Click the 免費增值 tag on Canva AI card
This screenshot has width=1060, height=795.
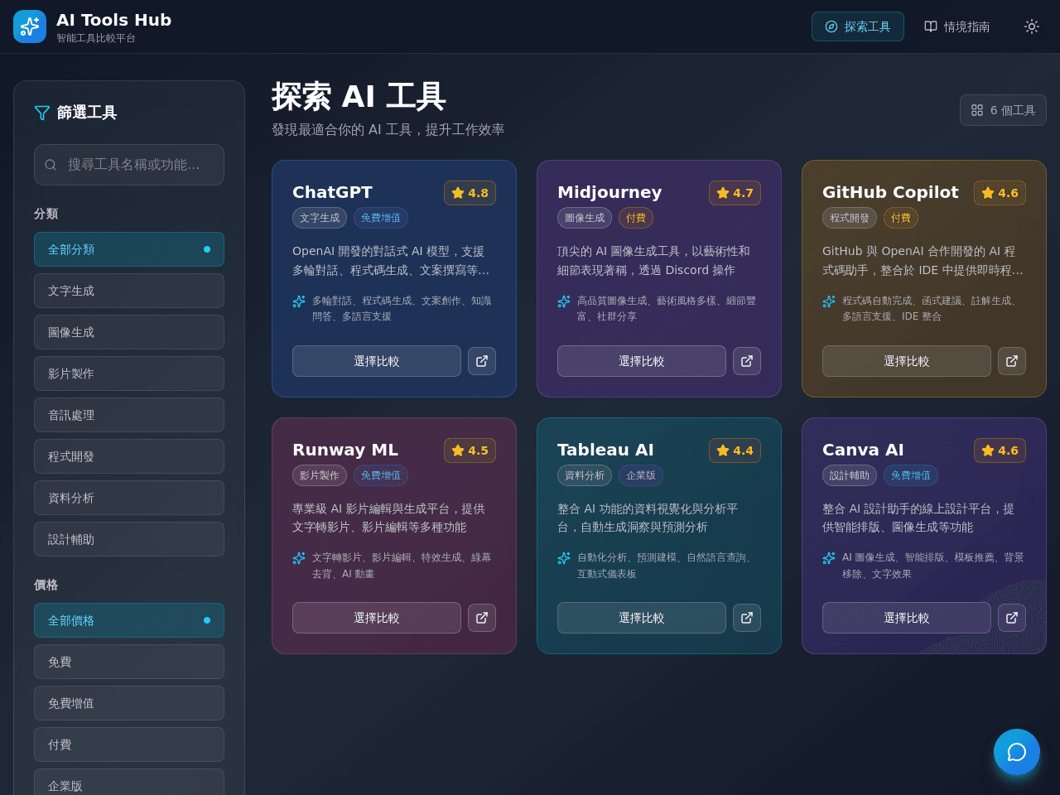pos(911,475)
